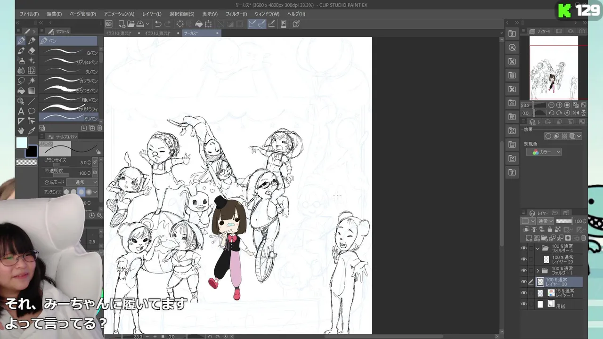Open the save options dropdown arrow
The image size is (603, 339).
click(x=147, y=24)
